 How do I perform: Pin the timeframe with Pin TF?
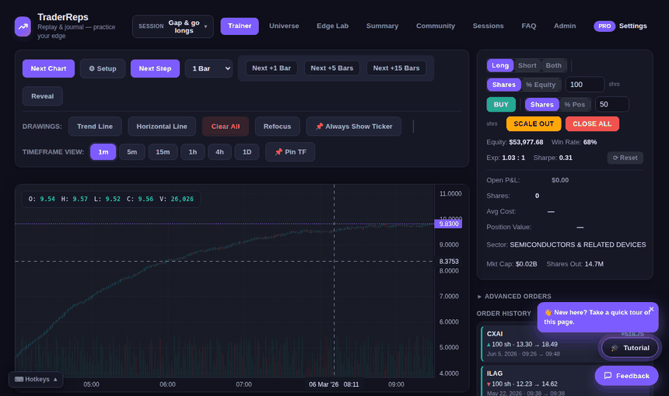click(x=290, y=152)
